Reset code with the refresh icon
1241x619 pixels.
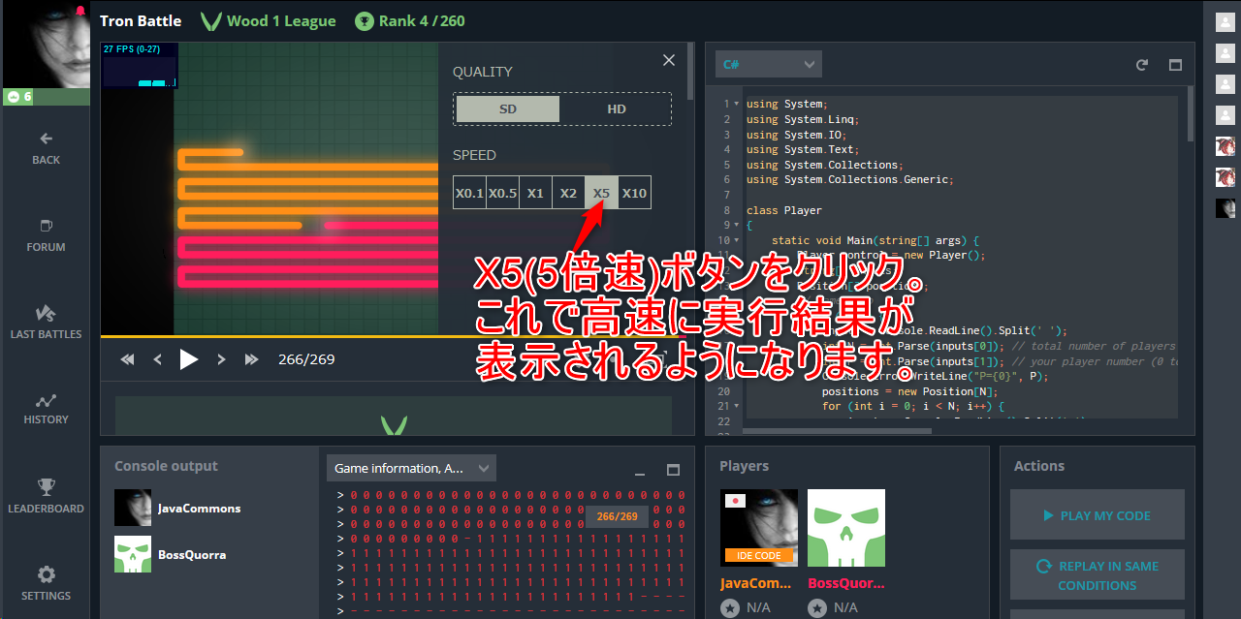pyautogui.click(x=1142, y=65)
